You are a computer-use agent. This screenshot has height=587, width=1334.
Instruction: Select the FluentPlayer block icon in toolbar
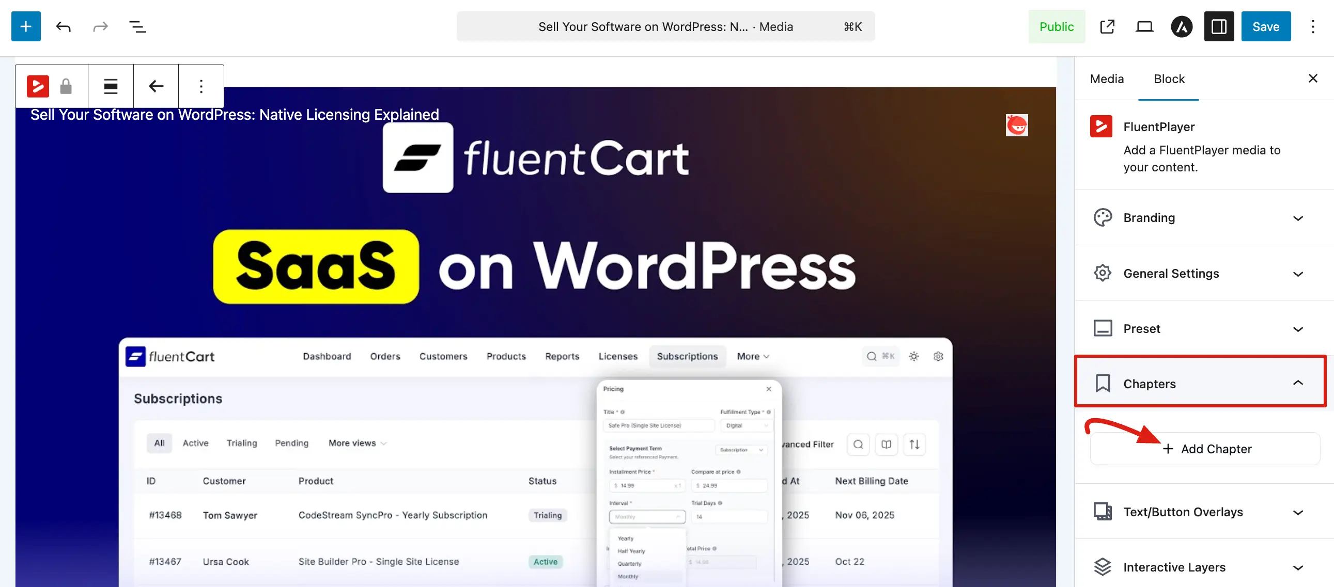coord(38,86)
